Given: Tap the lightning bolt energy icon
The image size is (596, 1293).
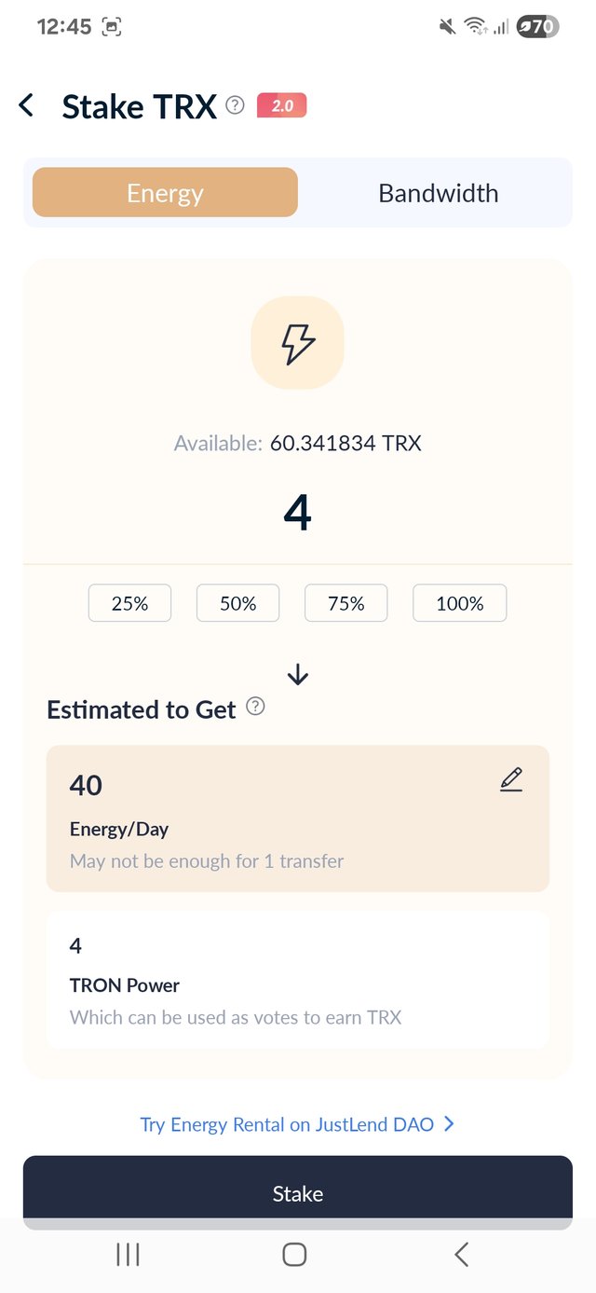Looking at the screenshot, I should 298,343.
